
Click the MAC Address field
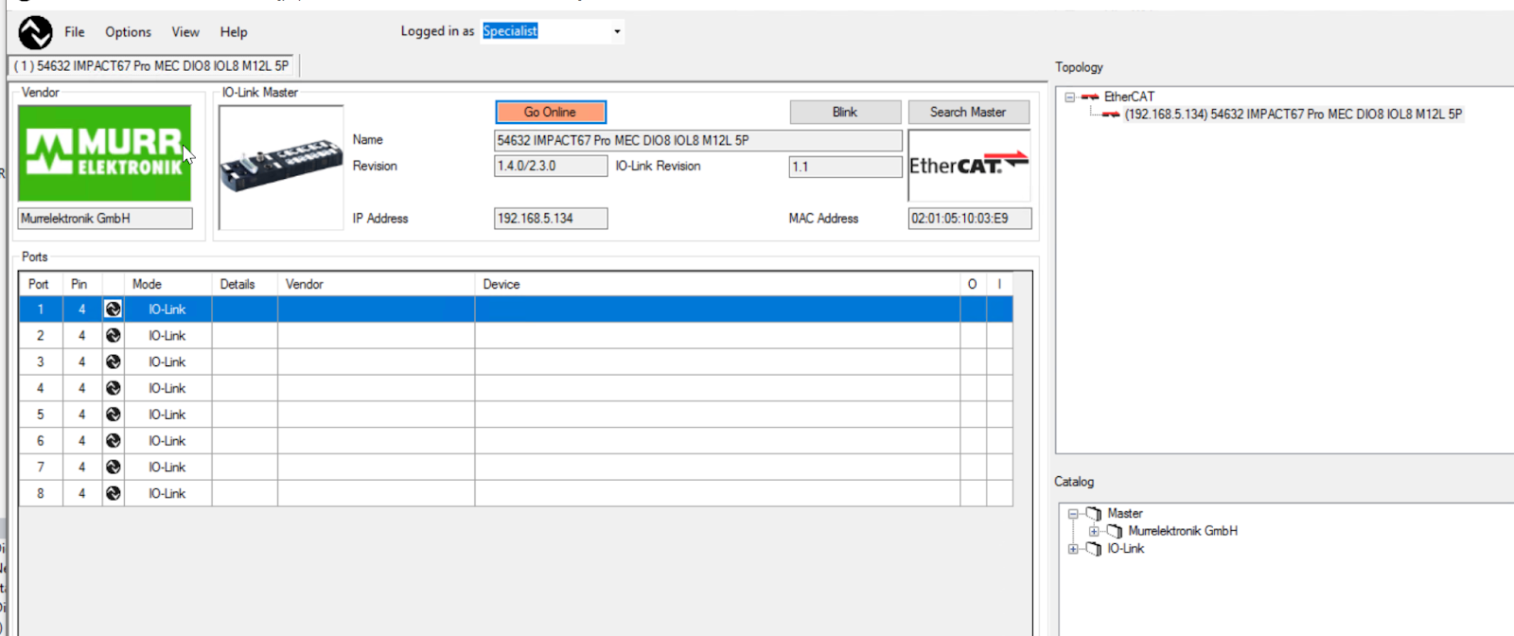click(x=970, y=219)
